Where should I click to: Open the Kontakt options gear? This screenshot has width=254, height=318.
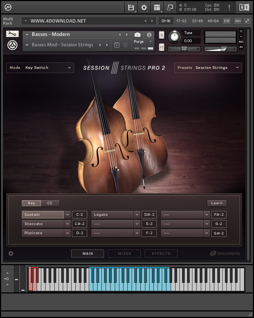click(x=144, y=8)
